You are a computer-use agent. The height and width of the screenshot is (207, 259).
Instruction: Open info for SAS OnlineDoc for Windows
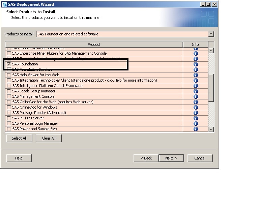point(196,107)
